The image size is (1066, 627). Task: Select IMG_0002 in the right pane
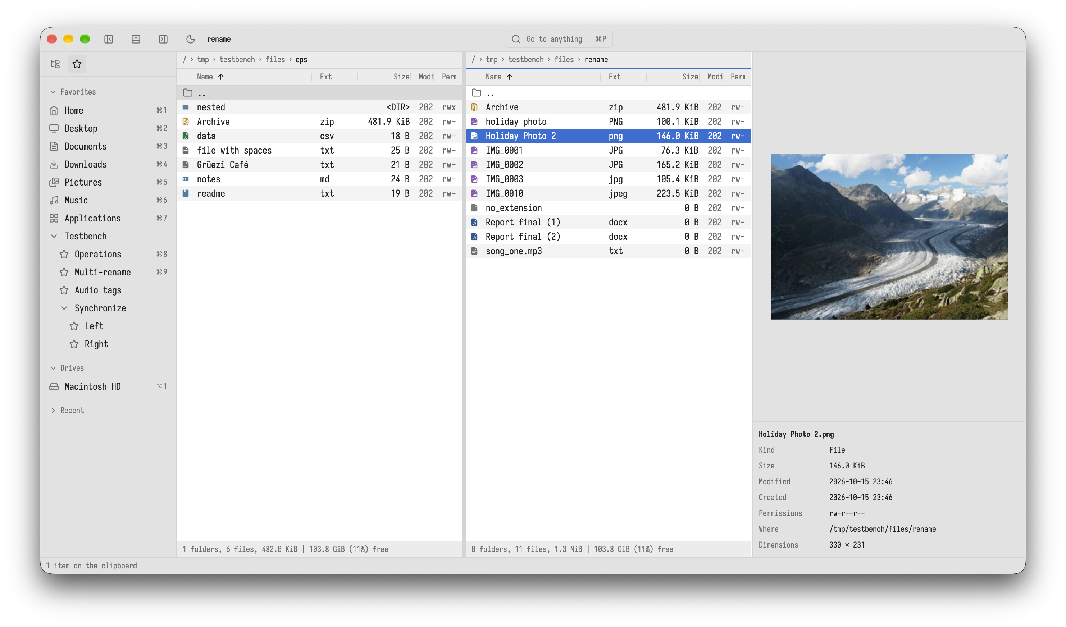click(608, 165)
